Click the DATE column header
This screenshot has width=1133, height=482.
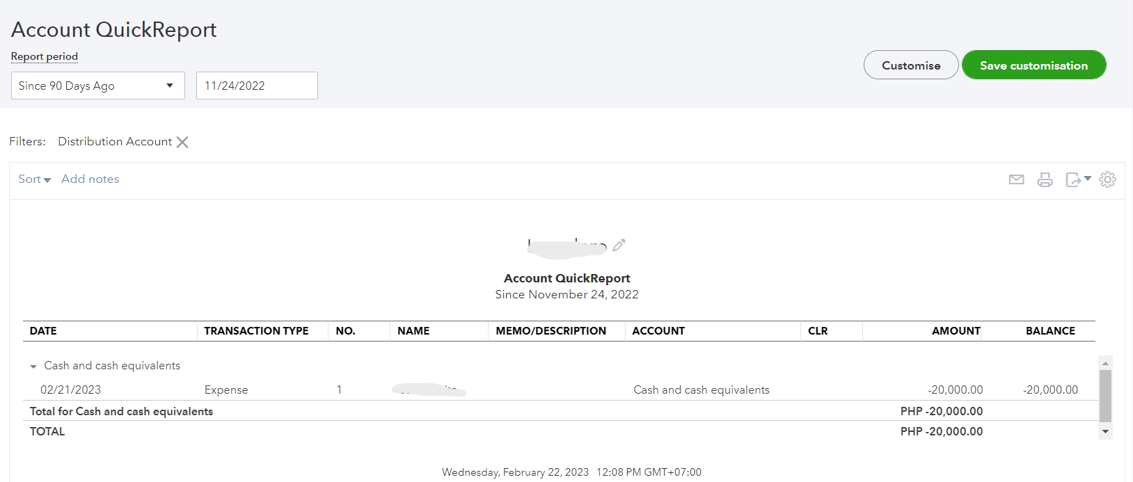point(43,331)
